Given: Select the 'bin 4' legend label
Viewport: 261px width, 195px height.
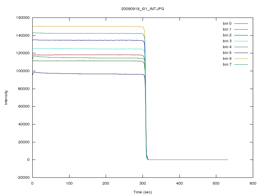Looking at the screenshot, I should [227, 47].
